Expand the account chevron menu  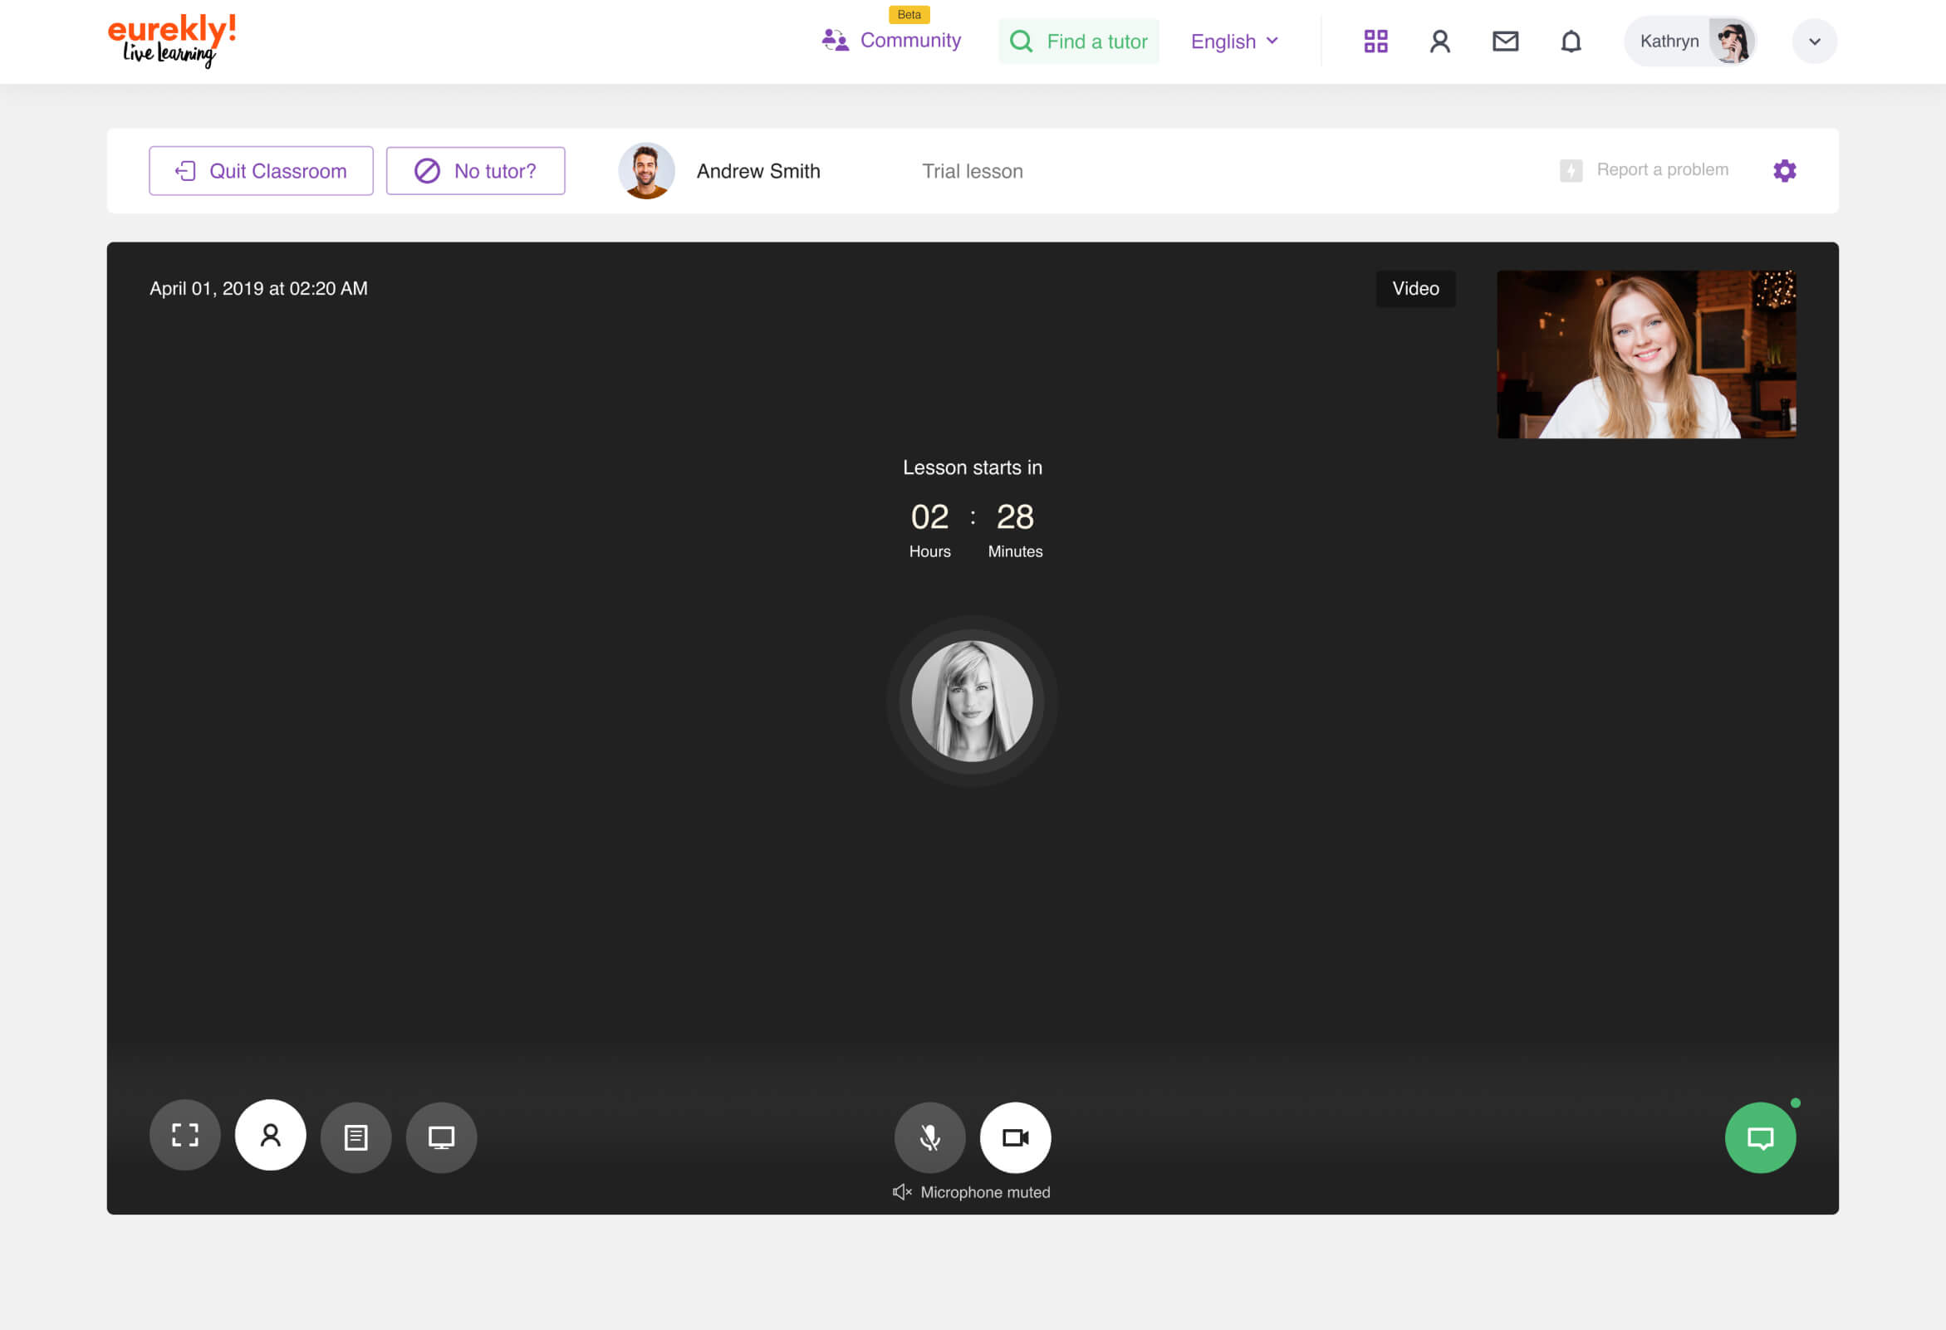pos(1814,41)
